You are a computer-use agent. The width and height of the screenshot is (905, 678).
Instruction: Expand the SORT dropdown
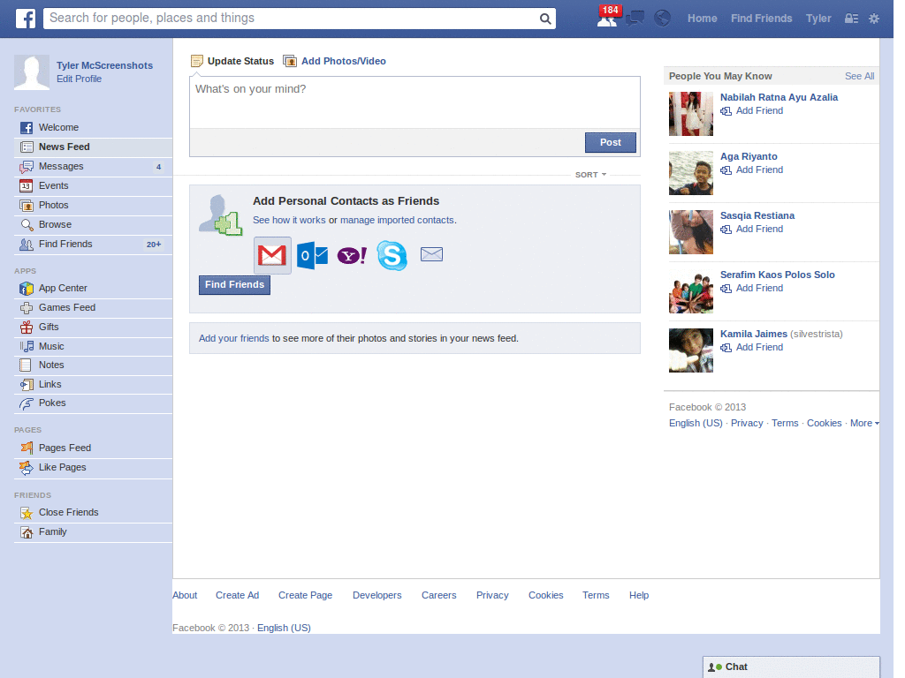tap(590, 175)
